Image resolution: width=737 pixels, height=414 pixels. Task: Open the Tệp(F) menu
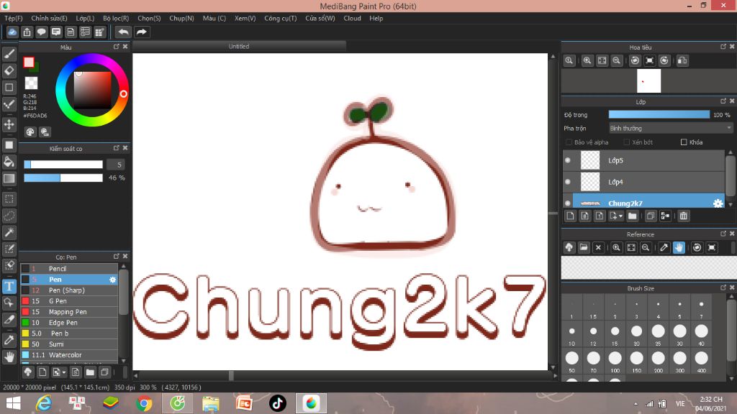(14, 18)
